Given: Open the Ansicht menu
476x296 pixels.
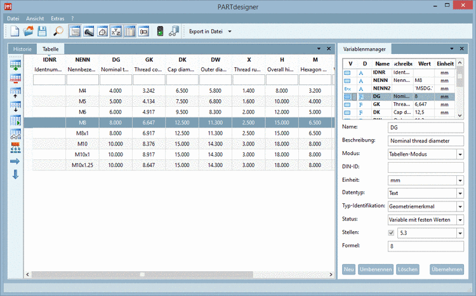Looking at the screenshot, I should click(x=35, y=18).
